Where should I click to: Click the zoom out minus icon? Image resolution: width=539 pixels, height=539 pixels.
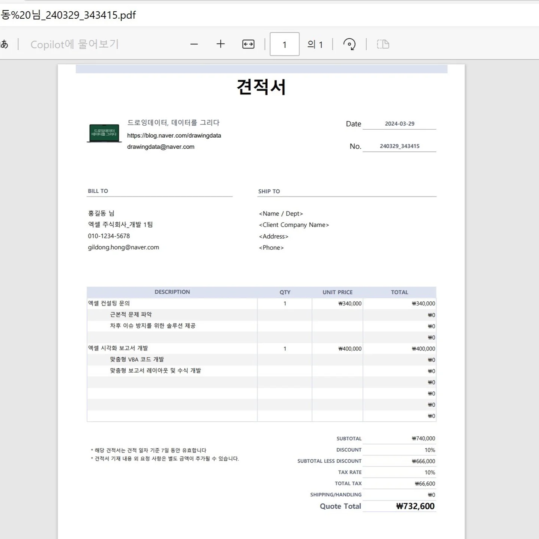[194, 44]
